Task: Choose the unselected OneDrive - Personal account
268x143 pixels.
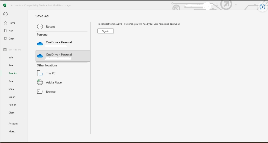Action: coord(63,44)
